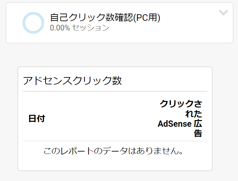Click the (PC用) part of segment name

pyautogui.click(x=147, y=18)
